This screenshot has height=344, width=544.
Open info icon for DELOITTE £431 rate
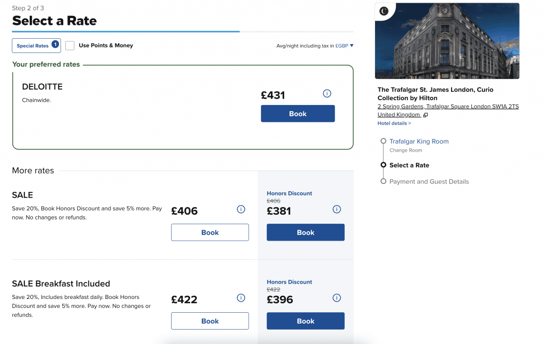pos(327,93)
